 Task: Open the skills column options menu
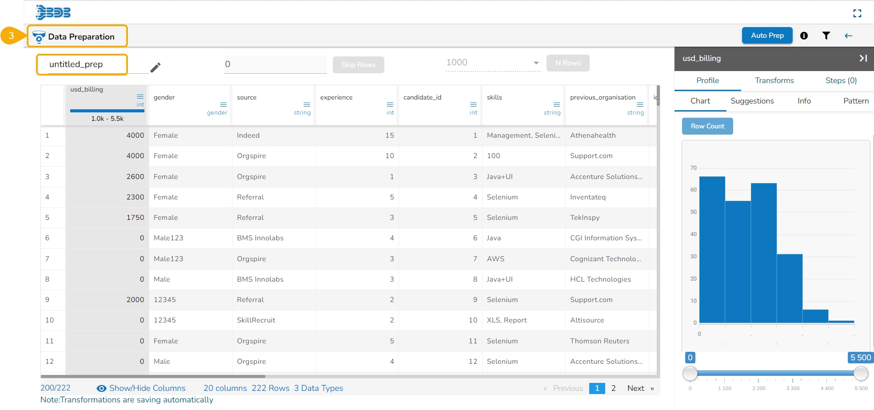coord(556,104)
